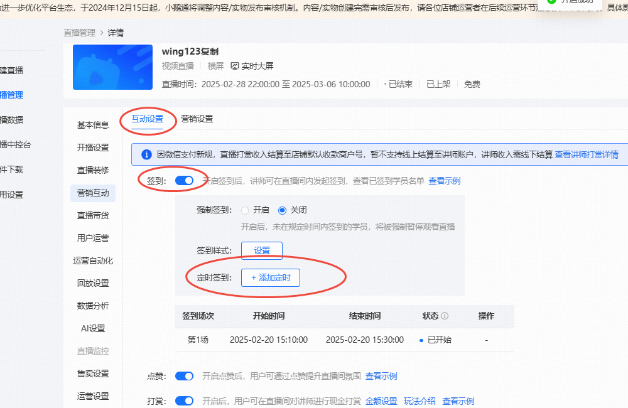Select 开启 radio for 强制签到
Screen dimensions: 628x408
tap(245, 210)
